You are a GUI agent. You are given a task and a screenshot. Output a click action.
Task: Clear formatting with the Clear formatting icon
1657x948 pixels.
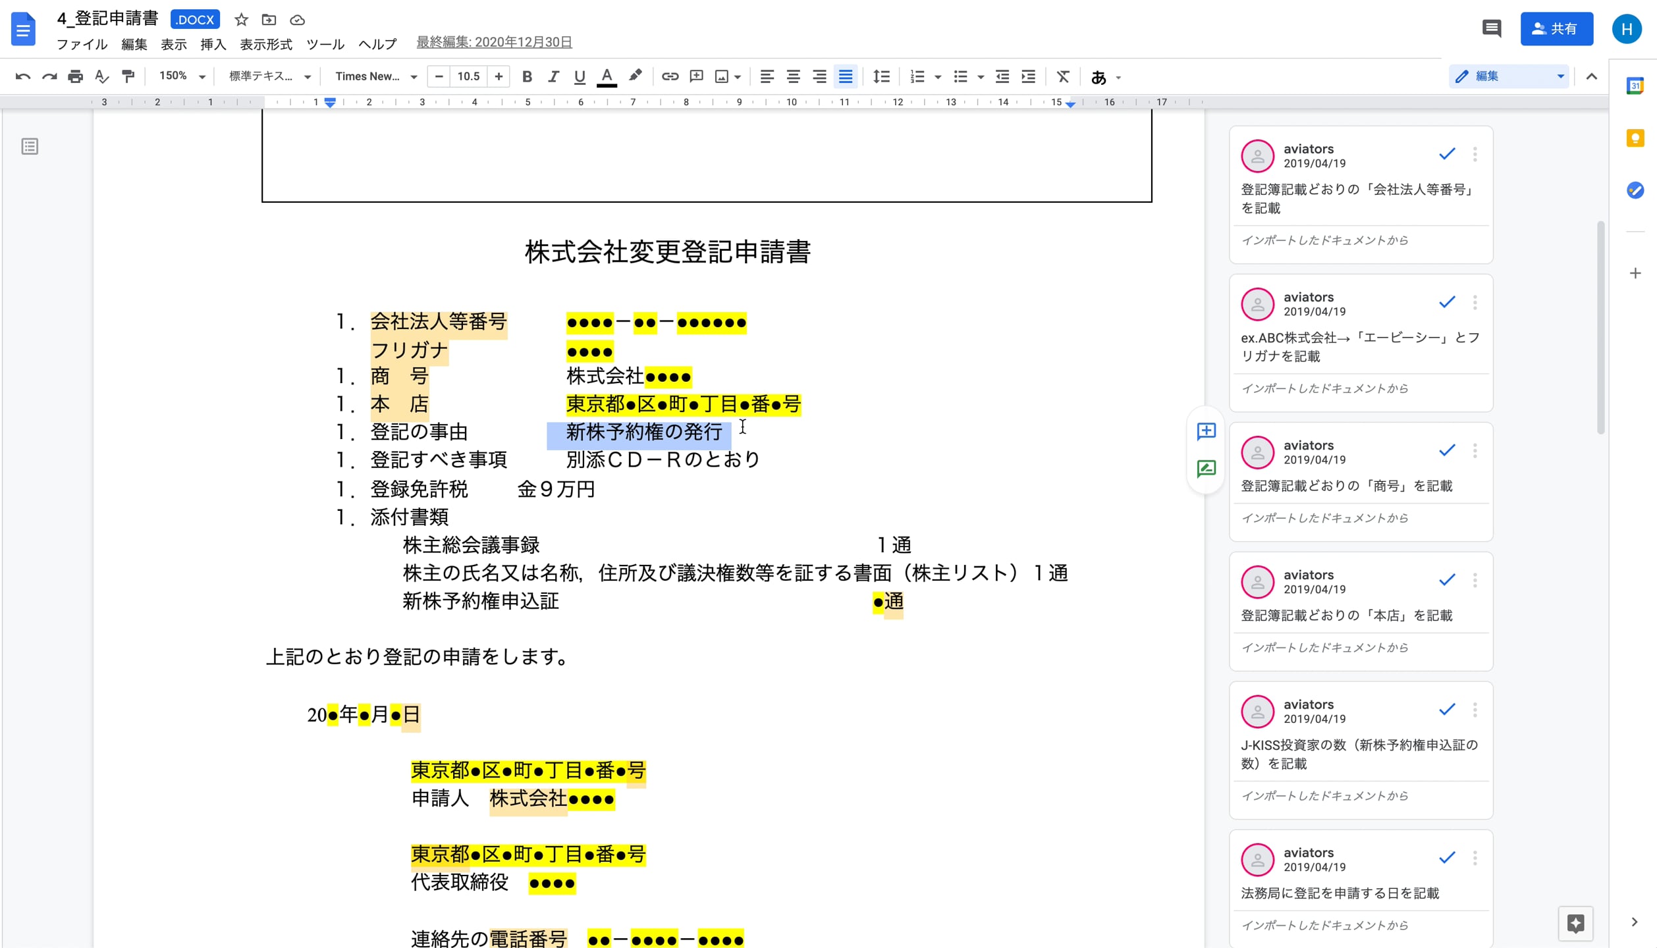(x=1063, y=76)
